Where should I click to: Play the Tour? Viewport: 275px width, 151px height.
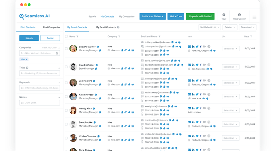[224, 17]
